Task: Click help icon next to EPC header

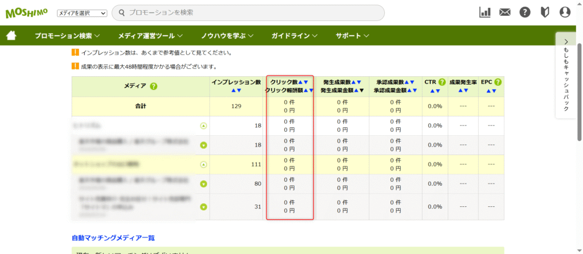Action: pyautogui.click(x=498, y=82)
